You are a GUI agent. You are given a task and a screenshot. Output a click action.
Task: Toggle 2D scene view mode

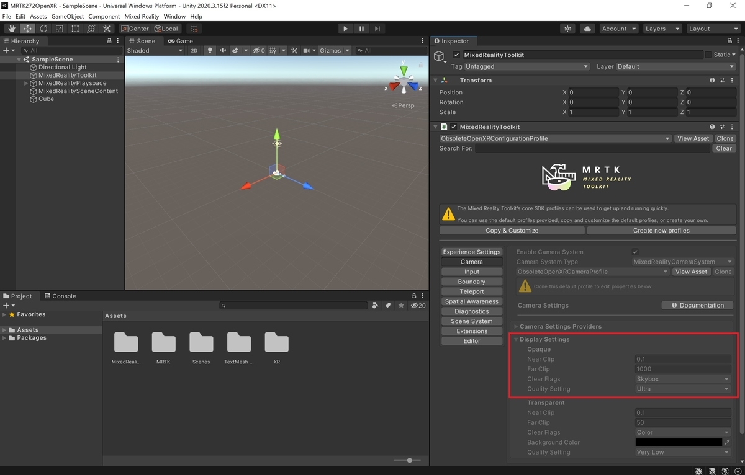(x=194, y=50)
